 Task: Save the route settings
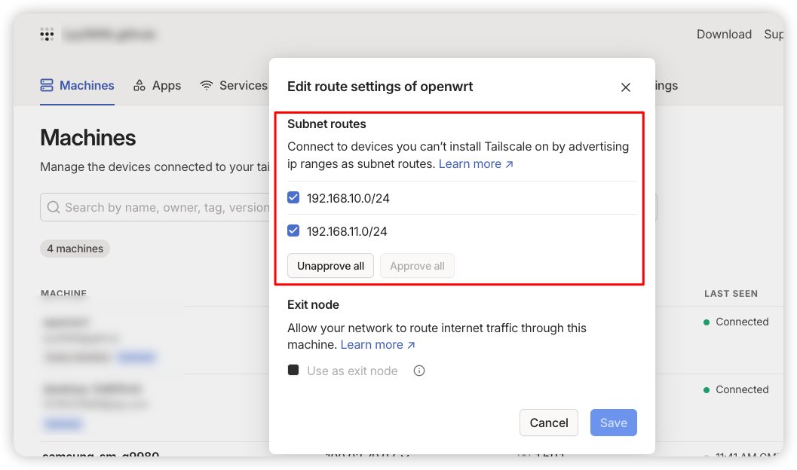coord(613,423)
